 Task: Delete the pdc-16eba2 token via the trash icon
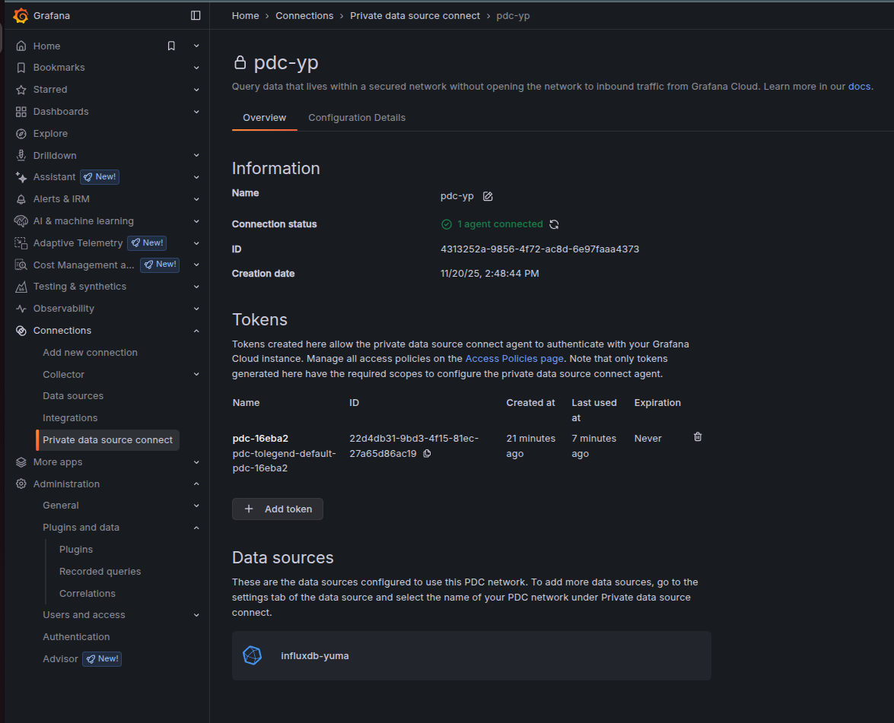click(x=698, y=437)
